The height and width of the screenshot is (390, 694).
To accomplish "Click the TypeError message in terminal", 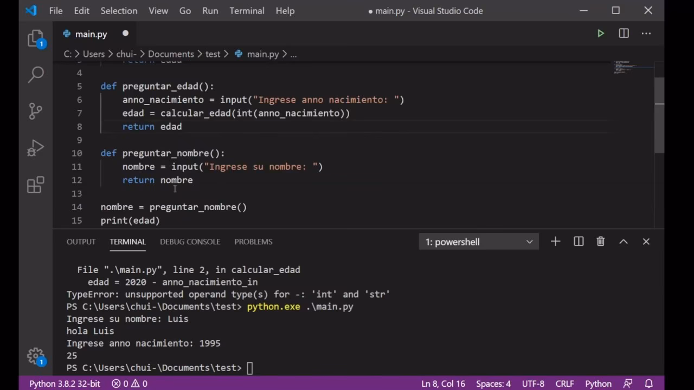I will (x=228, y=295).
